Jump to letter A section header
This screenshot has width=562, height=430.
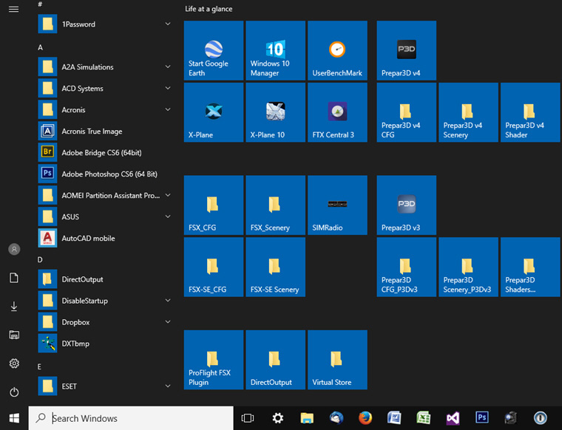pos(41,47)
